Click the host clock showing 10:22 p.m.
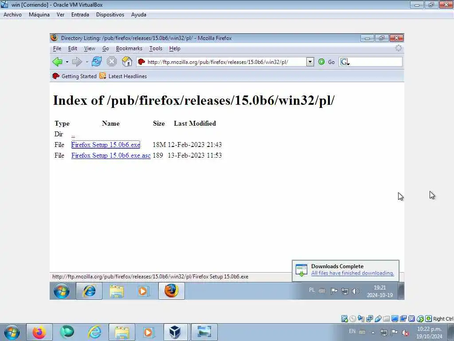 [429, 333]
